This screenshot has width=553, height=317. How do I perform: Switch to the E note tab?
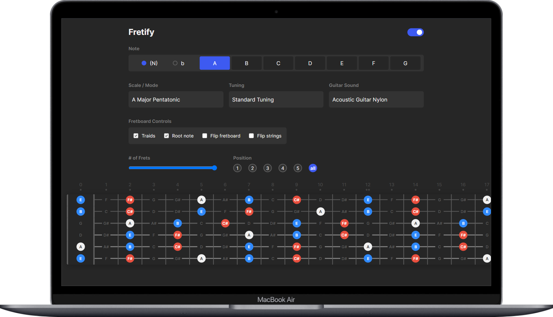pos(342,63)
